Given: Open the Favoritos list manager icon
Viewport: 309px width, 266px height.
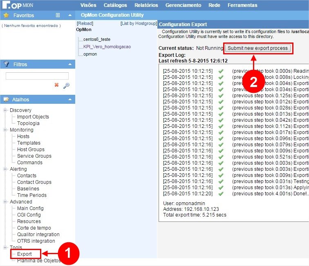Looking at the screenshot, I should pyautogui.click(x=58, y=15).
